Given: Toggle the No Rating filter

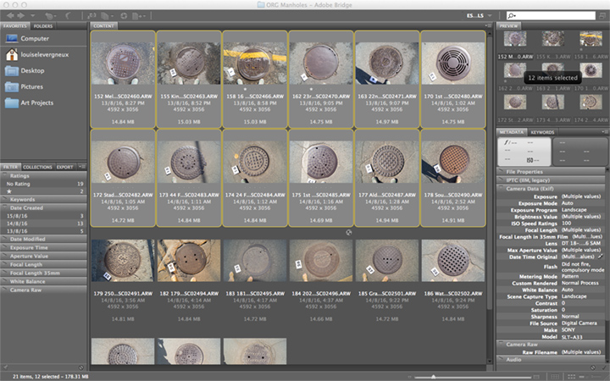Looking at the screenshot, I should pos(43,184).
